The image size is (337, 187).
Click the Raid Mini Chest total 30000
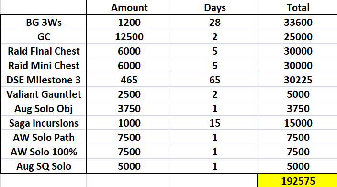click(297, 65)
